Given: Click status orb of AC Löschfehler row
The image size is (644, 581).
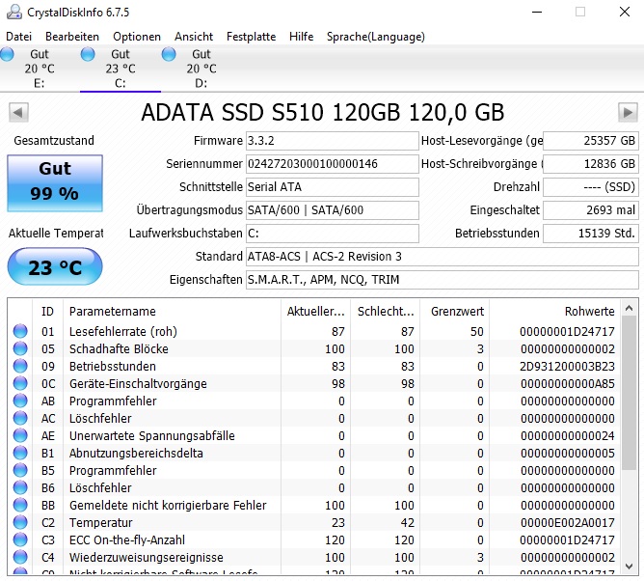Looking at the screenshot, I should (x=20, y=418).
